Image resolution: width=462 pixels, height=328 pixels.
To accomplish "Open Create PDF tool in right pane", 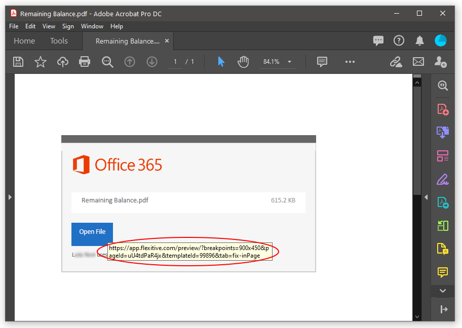I will click(443, 109).
